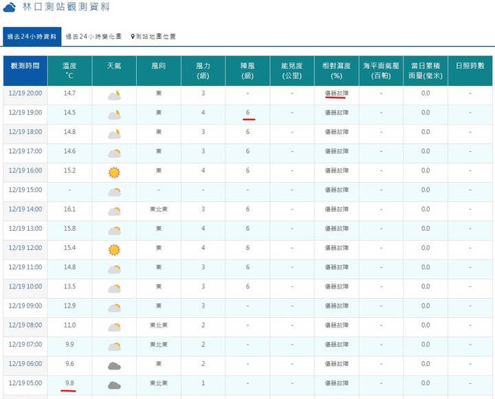Image resolution: width=495 pixels, height=399 pixels.
Task: Open the 測站地圖位置 tab
Action: tap(153, 36)
